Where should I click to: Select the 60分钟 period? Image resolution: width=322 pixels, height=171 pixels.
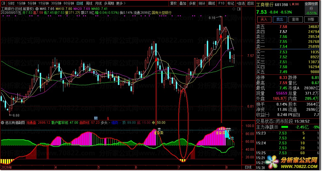(69, 3)
